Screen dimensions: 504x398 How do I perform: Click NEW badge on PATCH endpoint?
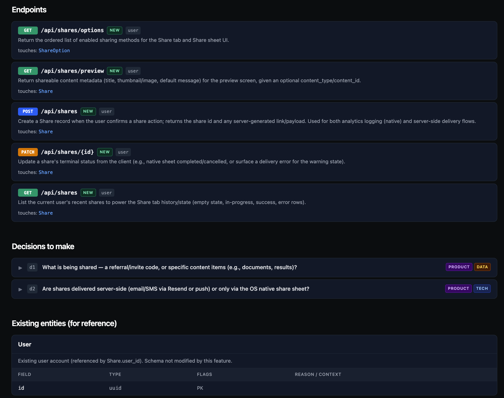pyautogui.click(x=105, y=152)
